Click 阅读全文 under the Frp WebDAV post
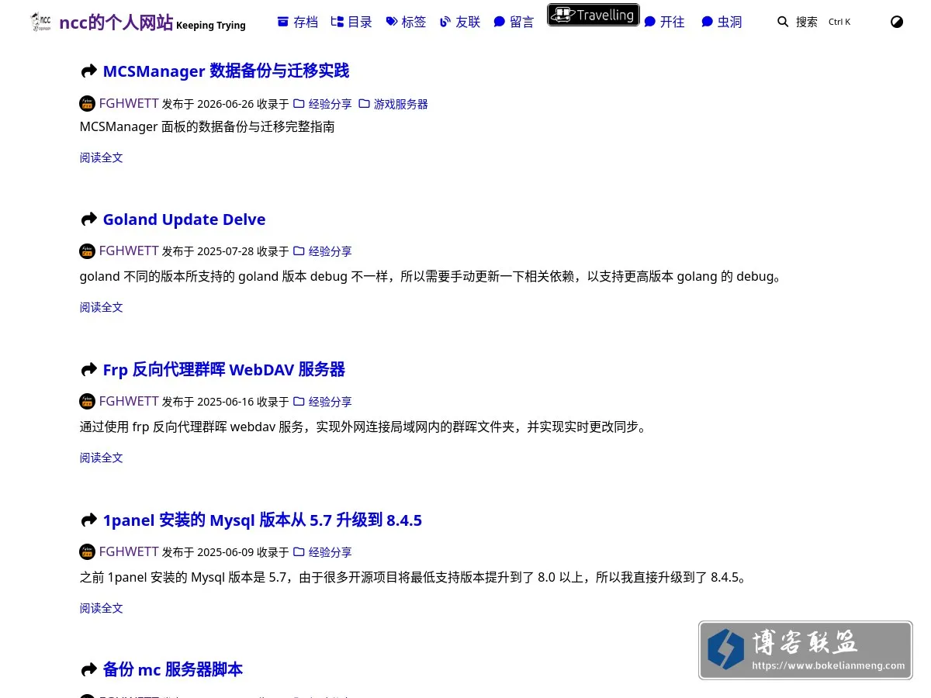This screenshot has height=698, width=931. [x=102, y=458]
